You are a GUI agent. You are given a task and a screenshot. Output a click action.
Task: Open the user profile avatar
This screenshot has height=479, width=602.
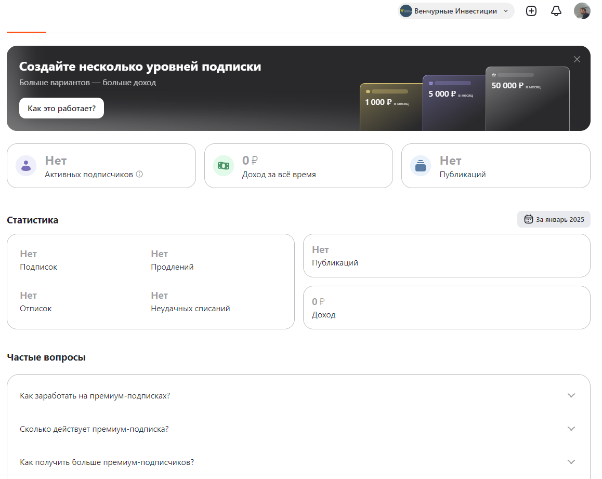click(582, 11)
